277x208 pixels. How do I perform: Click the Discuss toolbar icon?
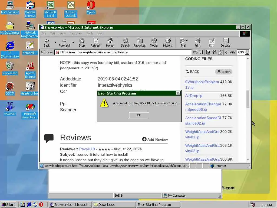(x=226, y=43)
